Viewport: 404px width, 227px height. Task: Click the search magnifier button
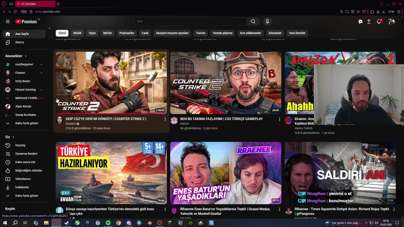pos(253,21)
